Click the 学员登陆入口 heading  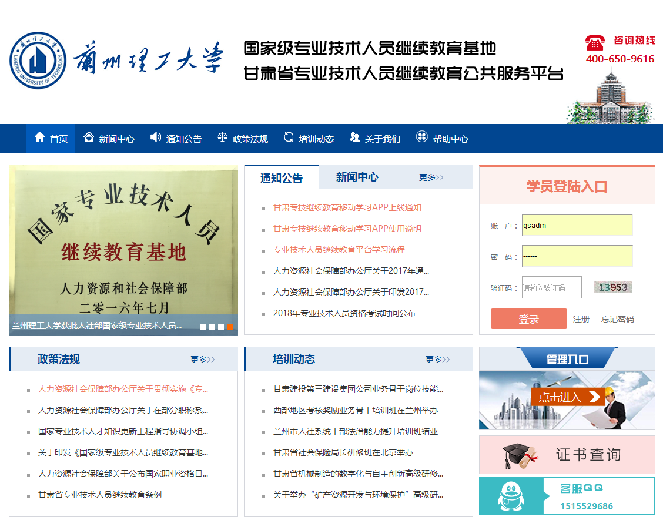pos(567,186)
